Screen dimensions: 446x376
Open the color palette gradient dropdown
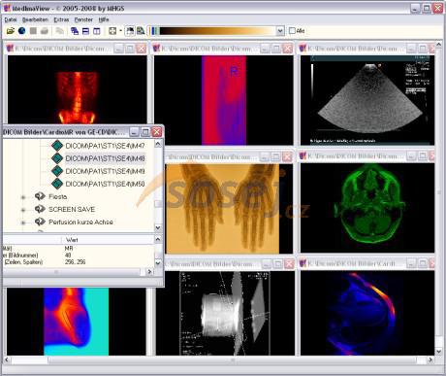pos(280,31)
